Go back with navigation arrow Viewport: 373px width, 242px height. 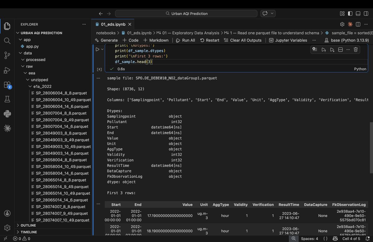click(x=101, y=14)
